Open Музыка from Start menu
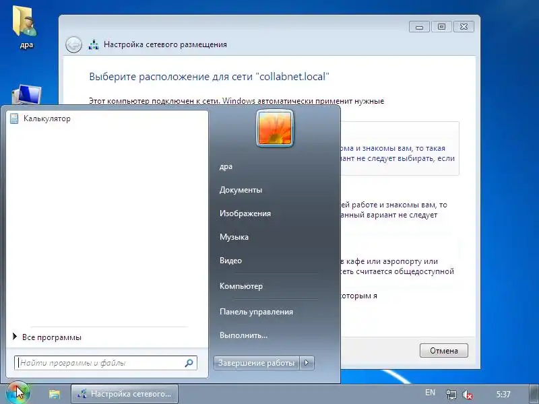This screenshot has height=404, width=539. [x=234, y=237]
